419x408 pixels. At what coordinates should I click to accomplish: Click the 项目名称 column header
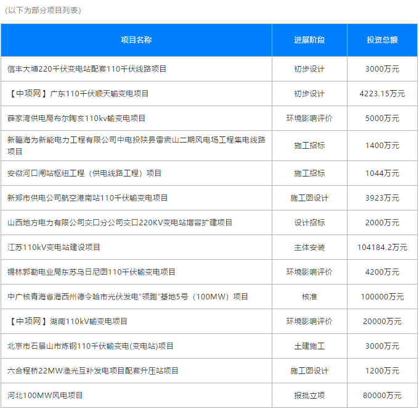point(136,40)
